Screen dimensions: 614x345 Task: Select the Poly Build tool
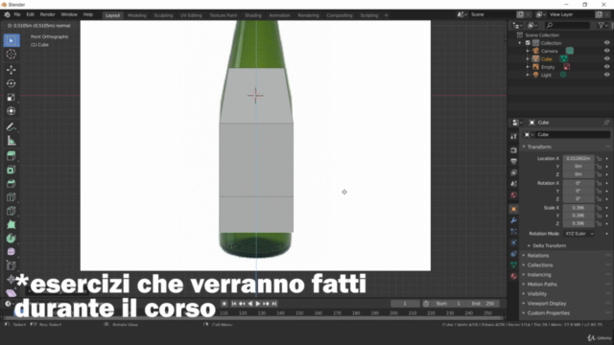(x=12, y=224)
